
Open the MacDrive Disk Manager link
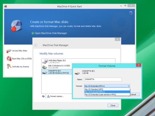[x=51, y=33]
